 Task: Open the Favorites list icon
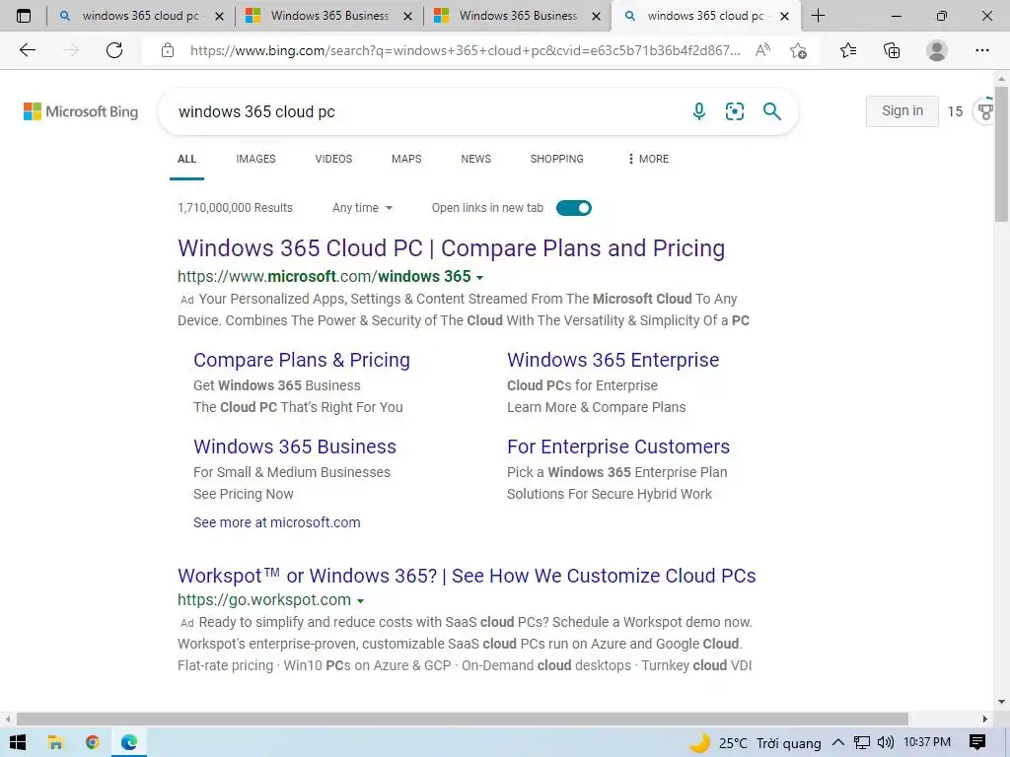click(x=848, y=50)
